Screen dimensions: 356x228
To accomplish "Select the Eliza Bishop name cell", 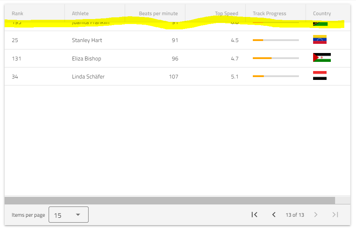I will (87, 58).
